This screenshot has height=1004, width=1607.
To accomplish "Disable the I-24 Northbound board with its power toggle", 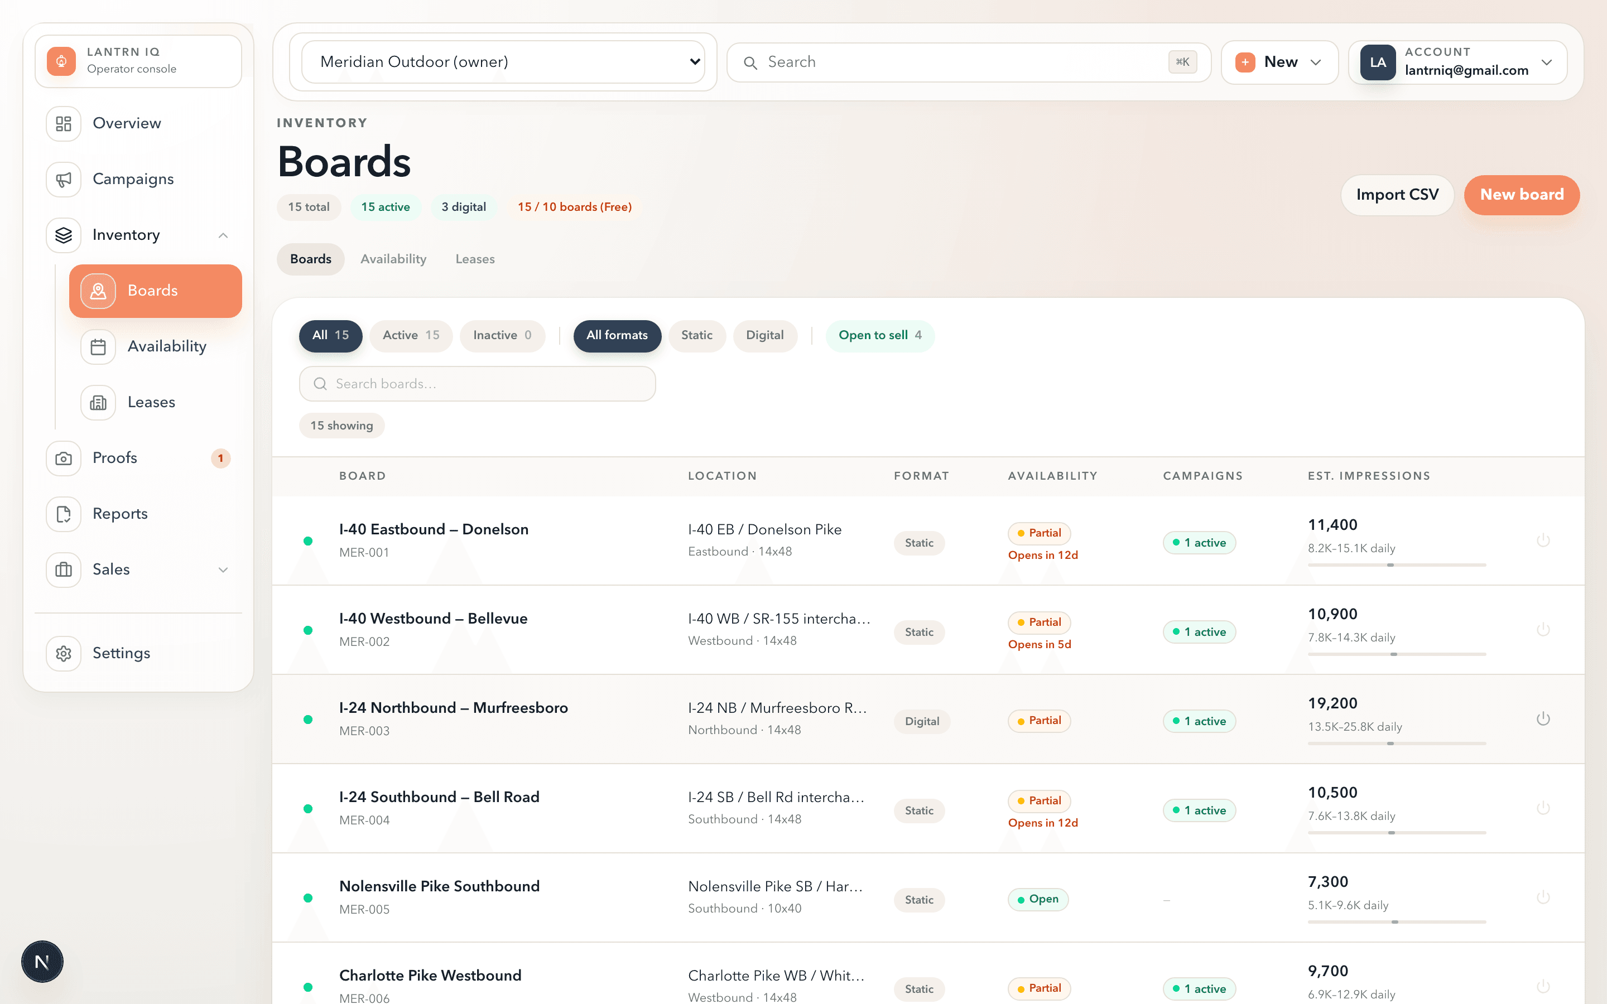I will (x=1543, y=718).
